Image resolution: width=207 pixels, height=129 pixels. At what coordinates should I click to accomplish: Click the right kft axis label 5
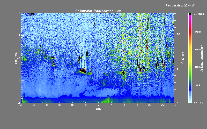coord(178,69)
